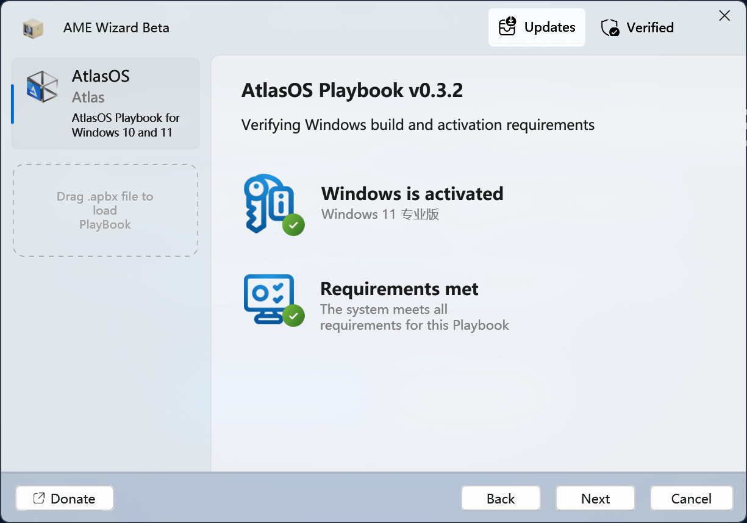
Task: Click the AtlasOS Playbook v0.3.2 heading
Action: [x=352, y=91]
